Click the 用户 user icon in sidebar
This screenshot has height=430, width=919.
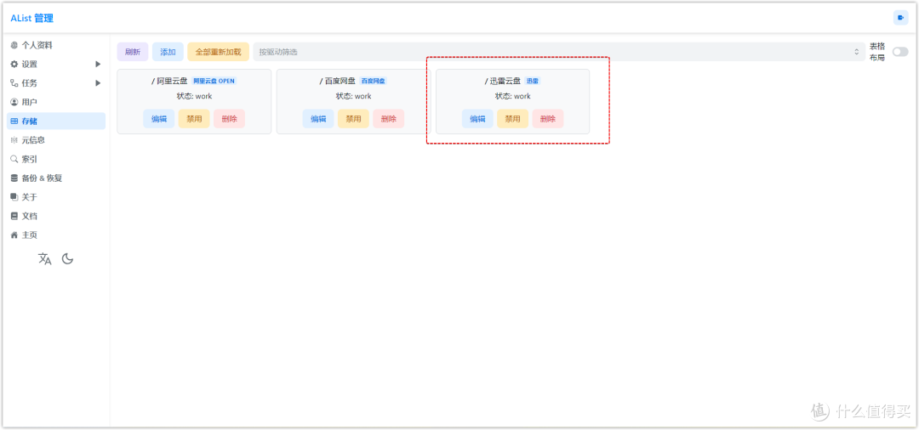(x=14, y=102)
